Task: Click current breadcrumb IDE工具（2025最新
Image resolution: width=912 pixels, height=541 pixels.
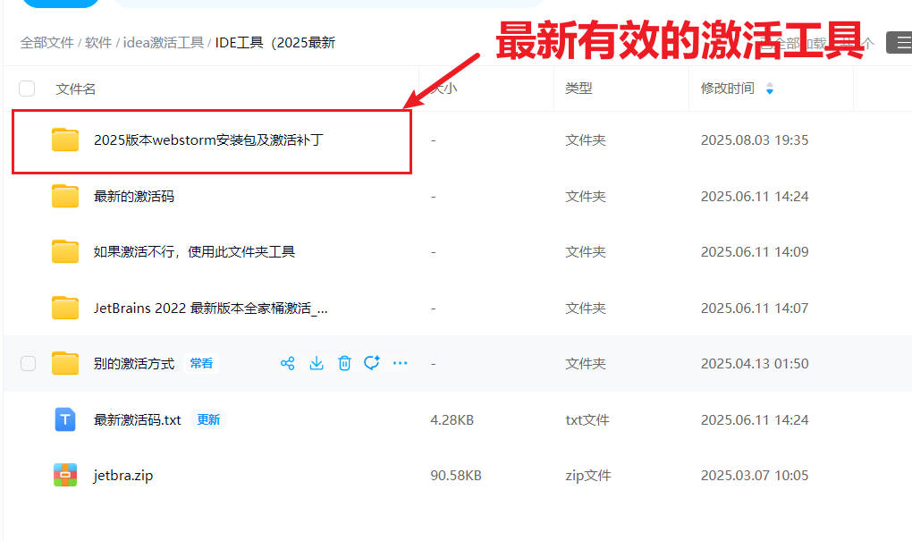Action: click(275, 42)
